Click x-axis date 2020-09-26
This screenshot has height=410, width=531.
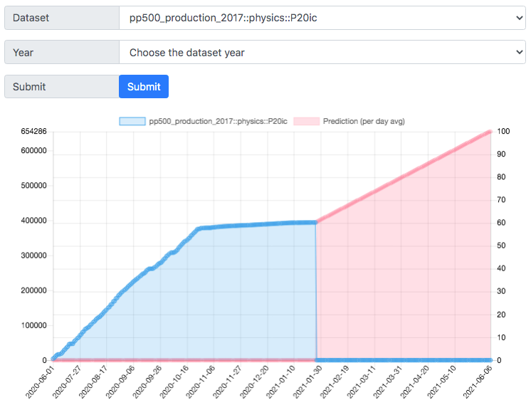(x=147, y=382)
